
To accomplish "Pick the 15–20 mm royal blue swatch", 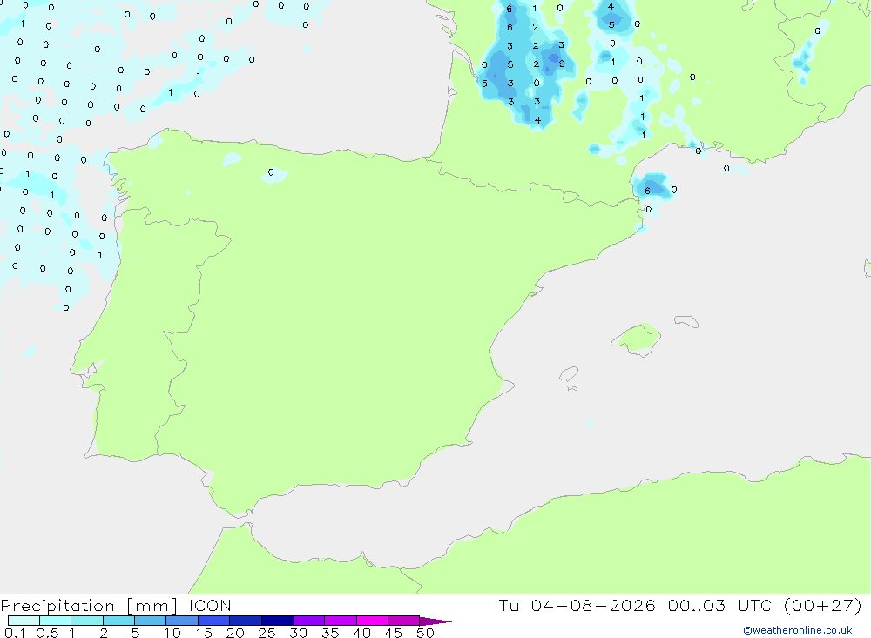I will tap(213, 621).
